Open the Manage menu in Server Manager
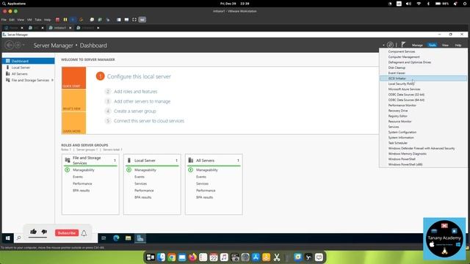Image resolution: width=470 pixels, height=264 pixels. point(417,45)
